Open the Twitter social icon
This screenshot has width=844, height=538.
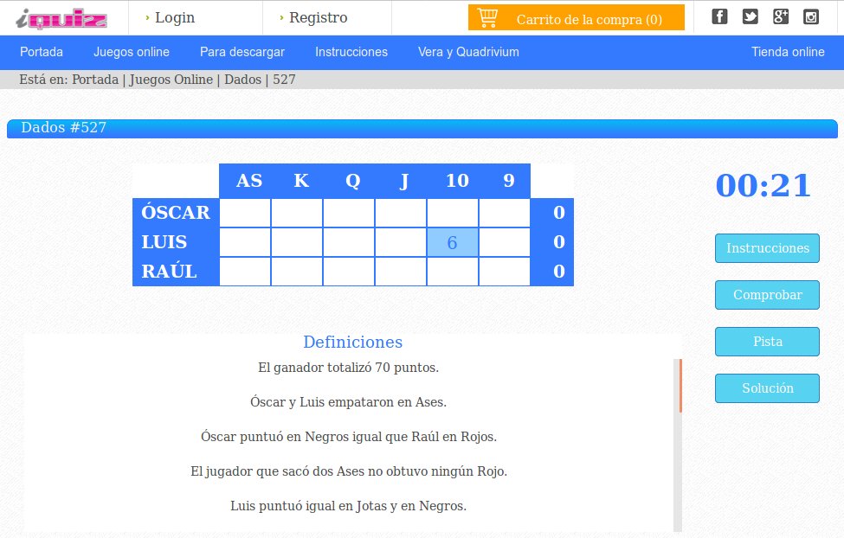[750, 16]
